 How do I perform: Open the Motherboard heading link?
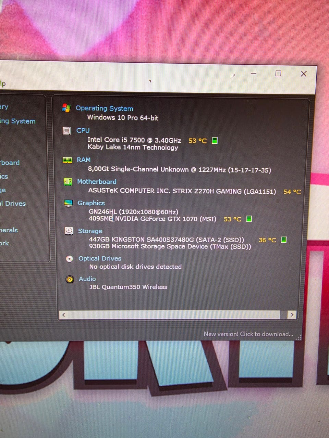click(97, 182)
